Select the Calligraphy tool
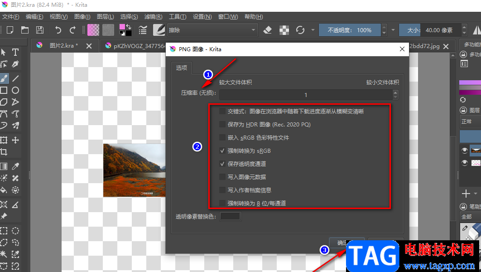This screenshot has width=481, height=272. 15,64
